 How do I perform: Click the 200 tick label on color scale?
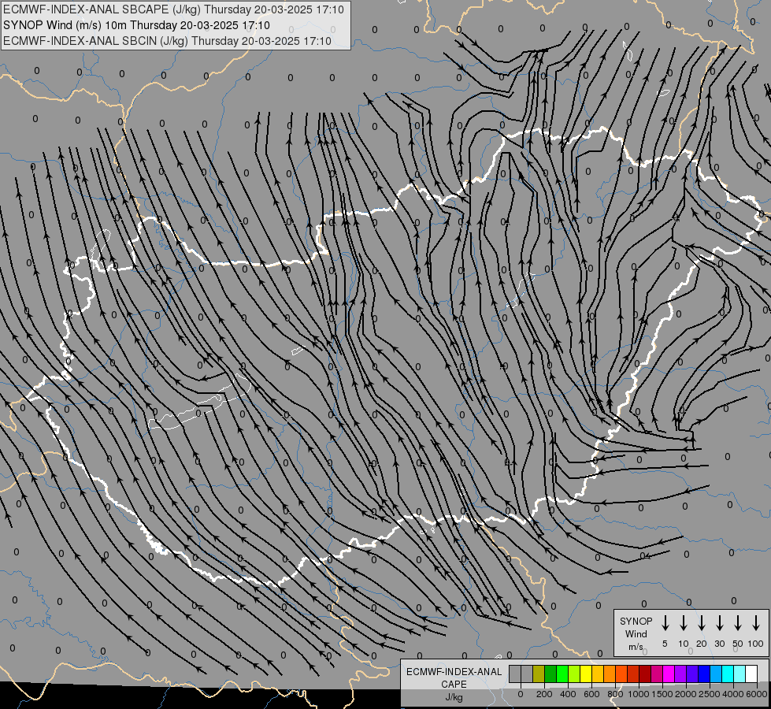(x=544, y=694)
